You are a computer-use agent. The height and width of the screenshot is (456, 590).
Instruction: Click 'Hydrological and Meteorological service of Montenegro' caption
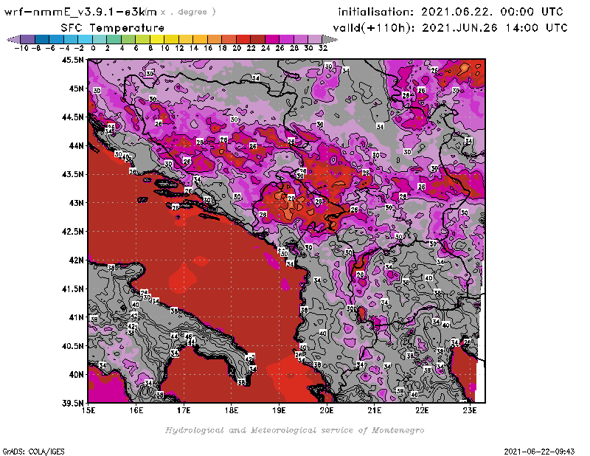(294, 430)
